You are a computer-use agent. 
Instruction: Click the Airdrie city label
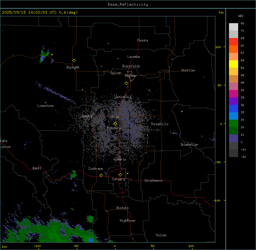[120, 159]
